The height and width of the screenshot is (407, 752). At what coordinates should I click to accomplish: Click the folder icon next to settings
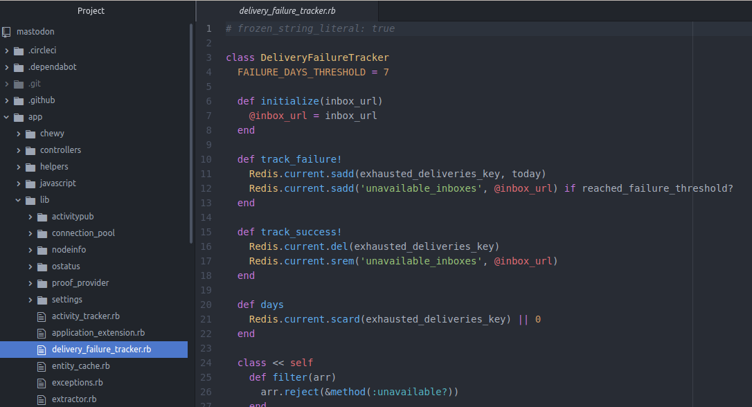click(42, 299)
